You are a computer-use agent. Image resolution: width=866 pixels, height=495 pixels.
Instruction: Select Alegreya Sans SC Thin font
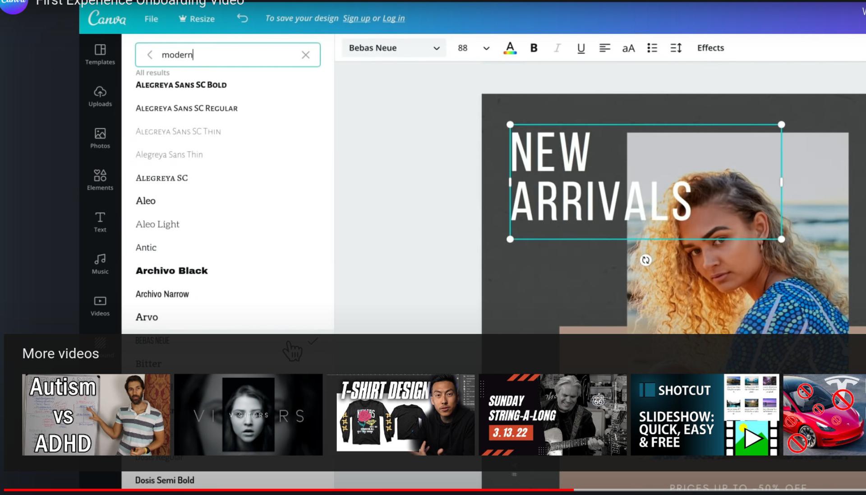pyautogui.click(x=178, y=131)
